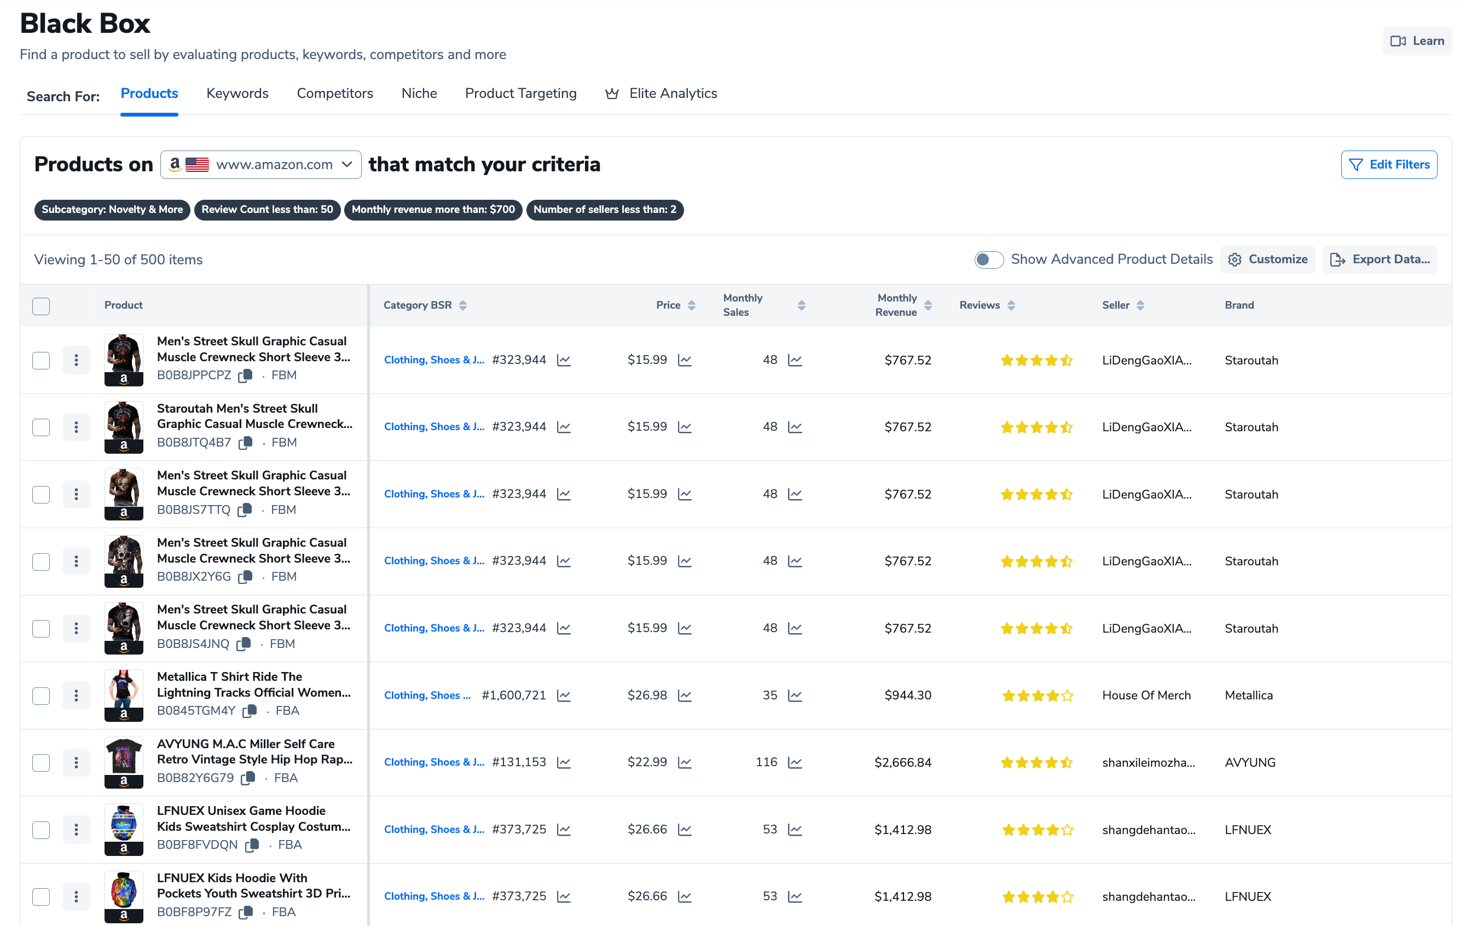This screenshot has width=1460, height=926.
Task: Open BSR chart for Metallica T Shirt
Action: pos(564,696)
